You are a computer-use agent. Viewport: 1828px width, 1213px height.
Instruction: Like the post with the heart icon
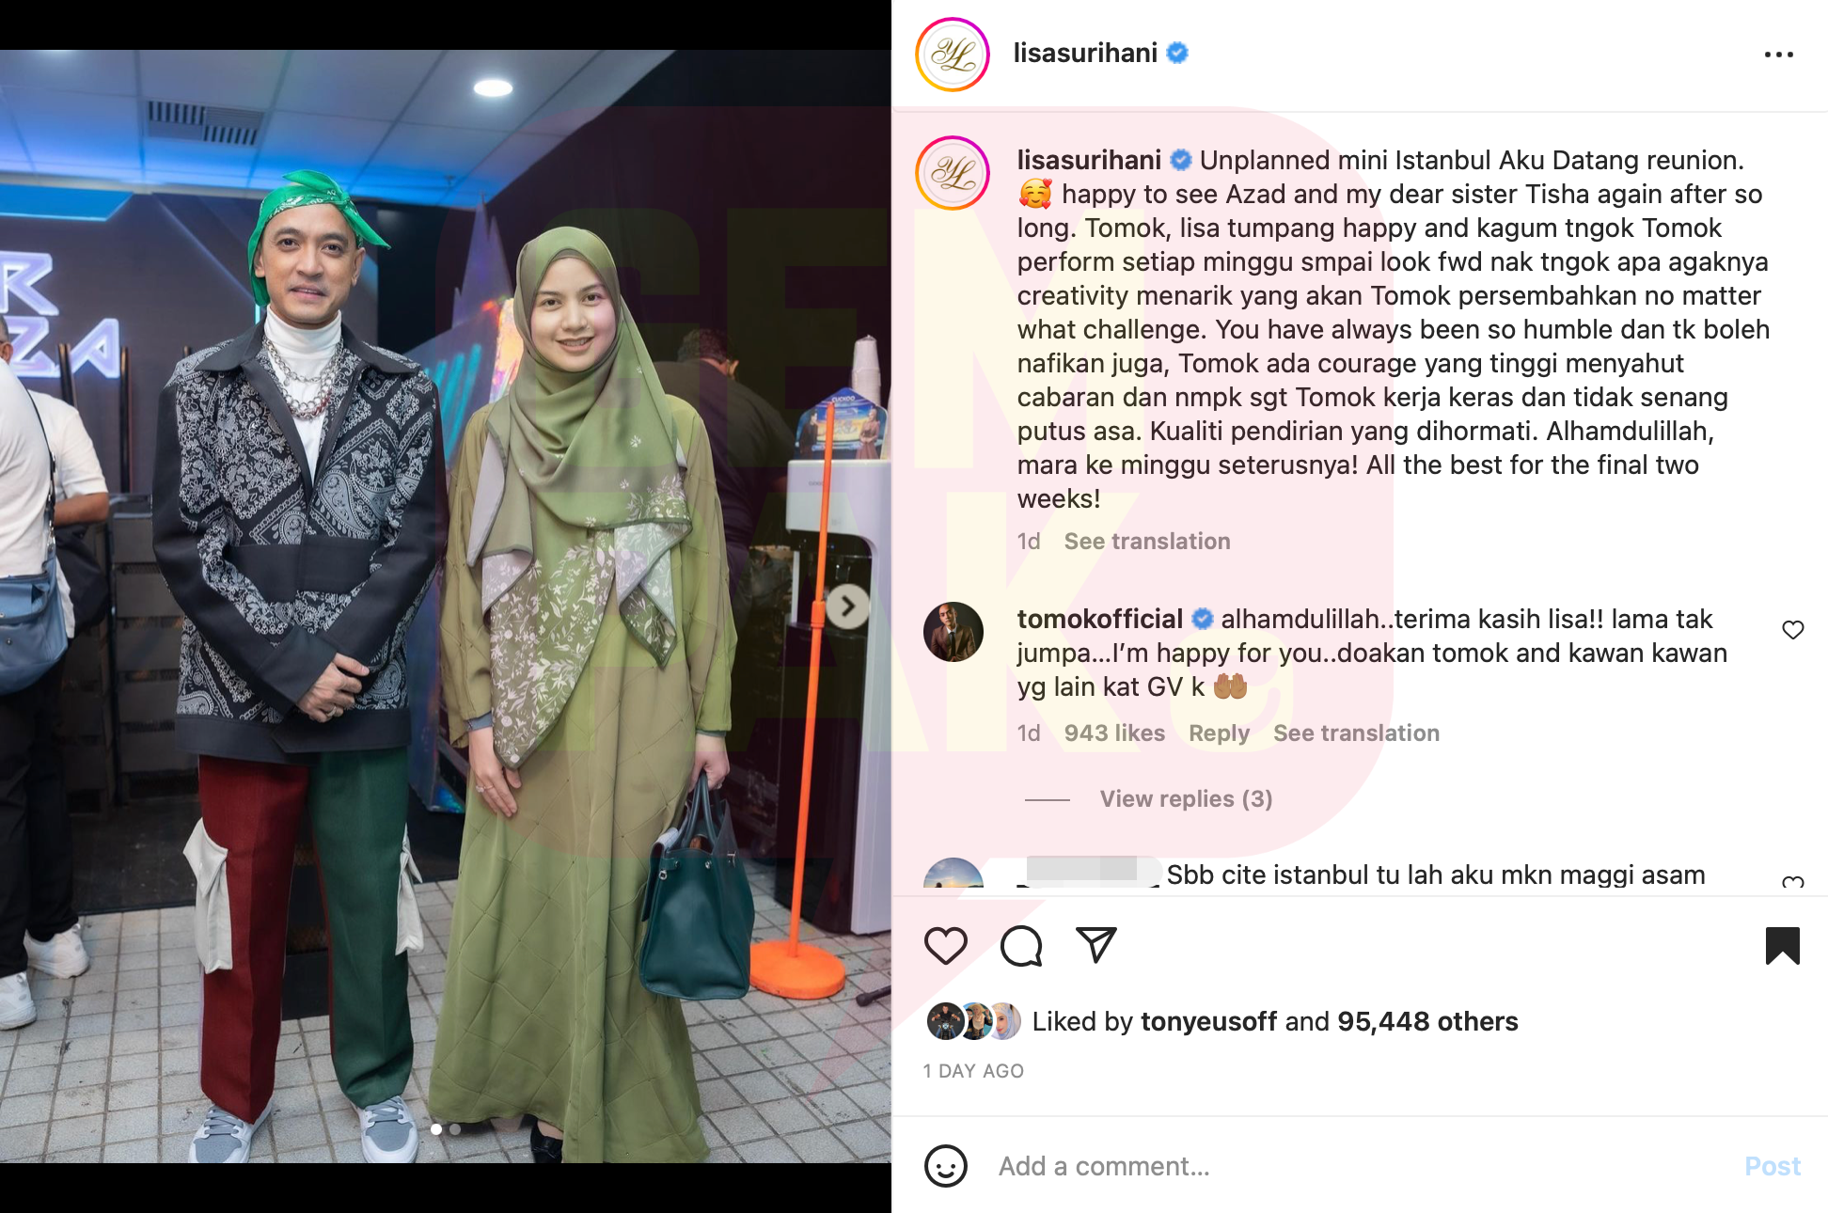coord(945,945)
